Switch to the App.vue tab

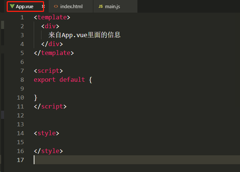(x=26, y=6)
